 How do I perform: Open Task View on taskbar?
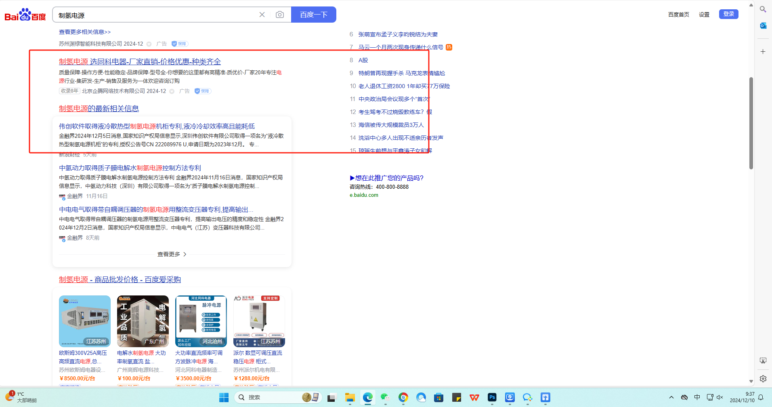331,397
